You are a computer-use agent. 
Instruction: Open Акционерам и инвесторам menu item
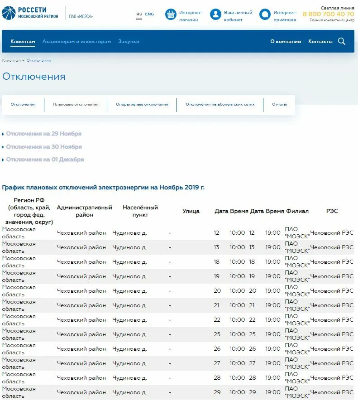[76, 41]
